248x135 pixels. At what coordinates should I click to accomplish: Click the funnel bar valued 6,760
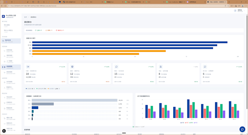[x=43, y=104]
